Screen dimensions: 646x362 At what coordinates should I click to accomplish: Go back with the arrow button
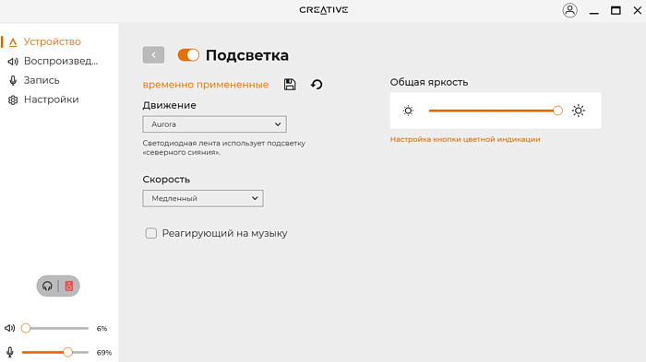(x=153, y=54)
